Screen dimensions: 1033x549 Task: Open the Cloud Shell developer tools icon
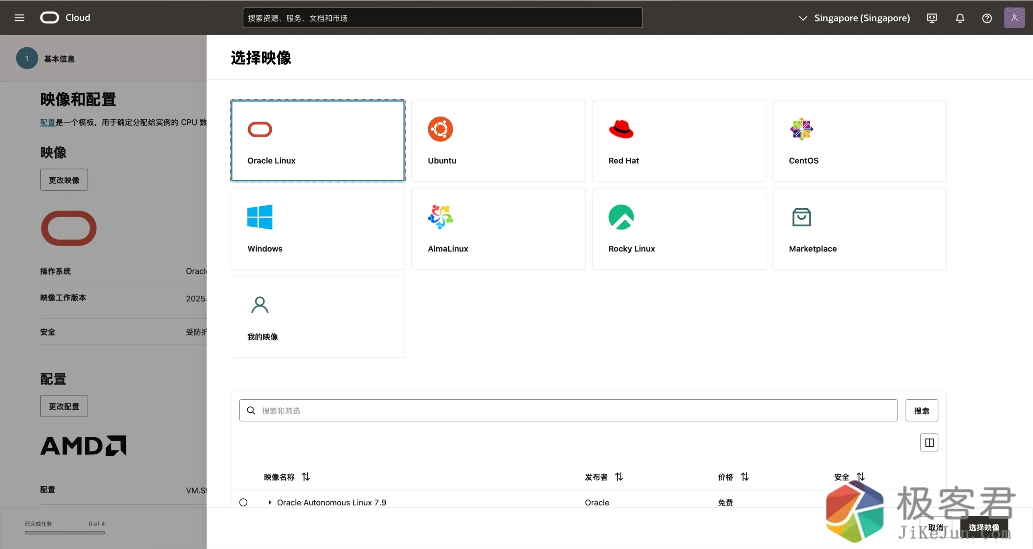[932, 18]
